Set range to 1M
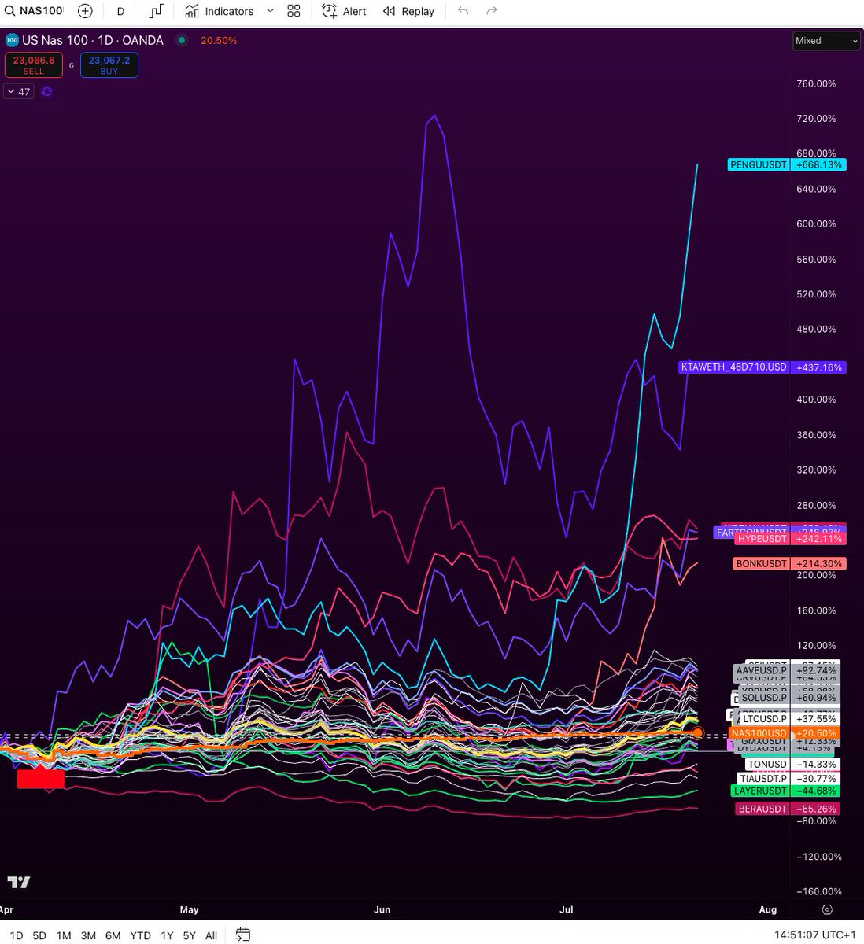The image size is (864, 944). click(64, 935)
